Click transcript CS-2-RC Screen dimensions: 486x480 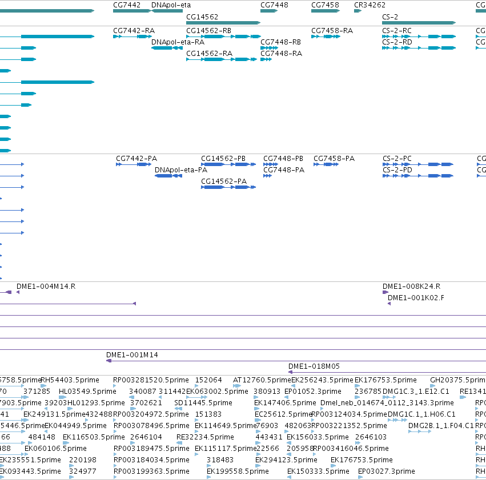[x=397, y=31]
